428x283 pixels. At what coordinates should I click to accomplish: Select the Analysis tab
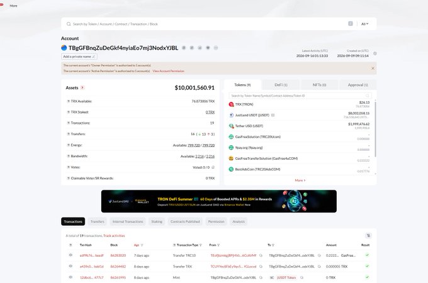239,221
